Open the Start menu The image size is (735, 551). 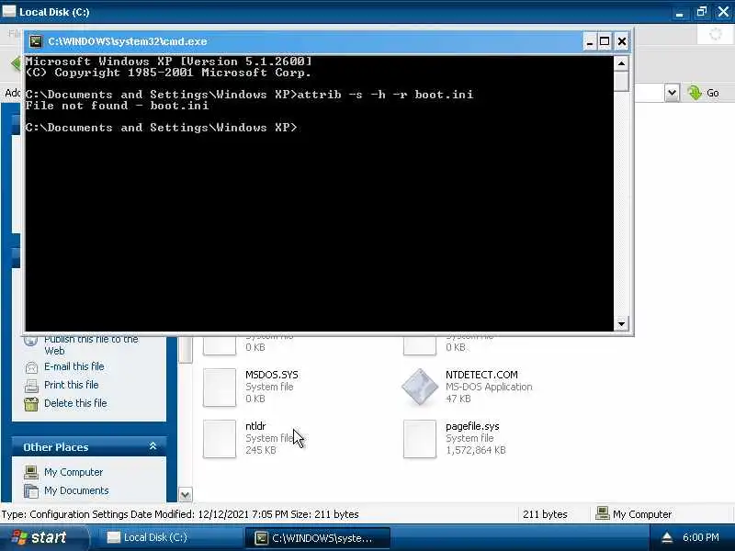tap(43, 537)
